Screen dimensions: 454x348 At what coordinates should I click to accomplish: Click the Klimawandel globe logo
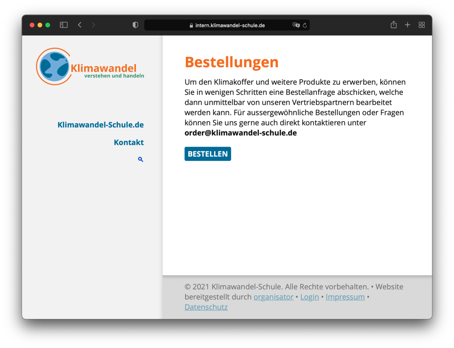(x=54, y=67)
